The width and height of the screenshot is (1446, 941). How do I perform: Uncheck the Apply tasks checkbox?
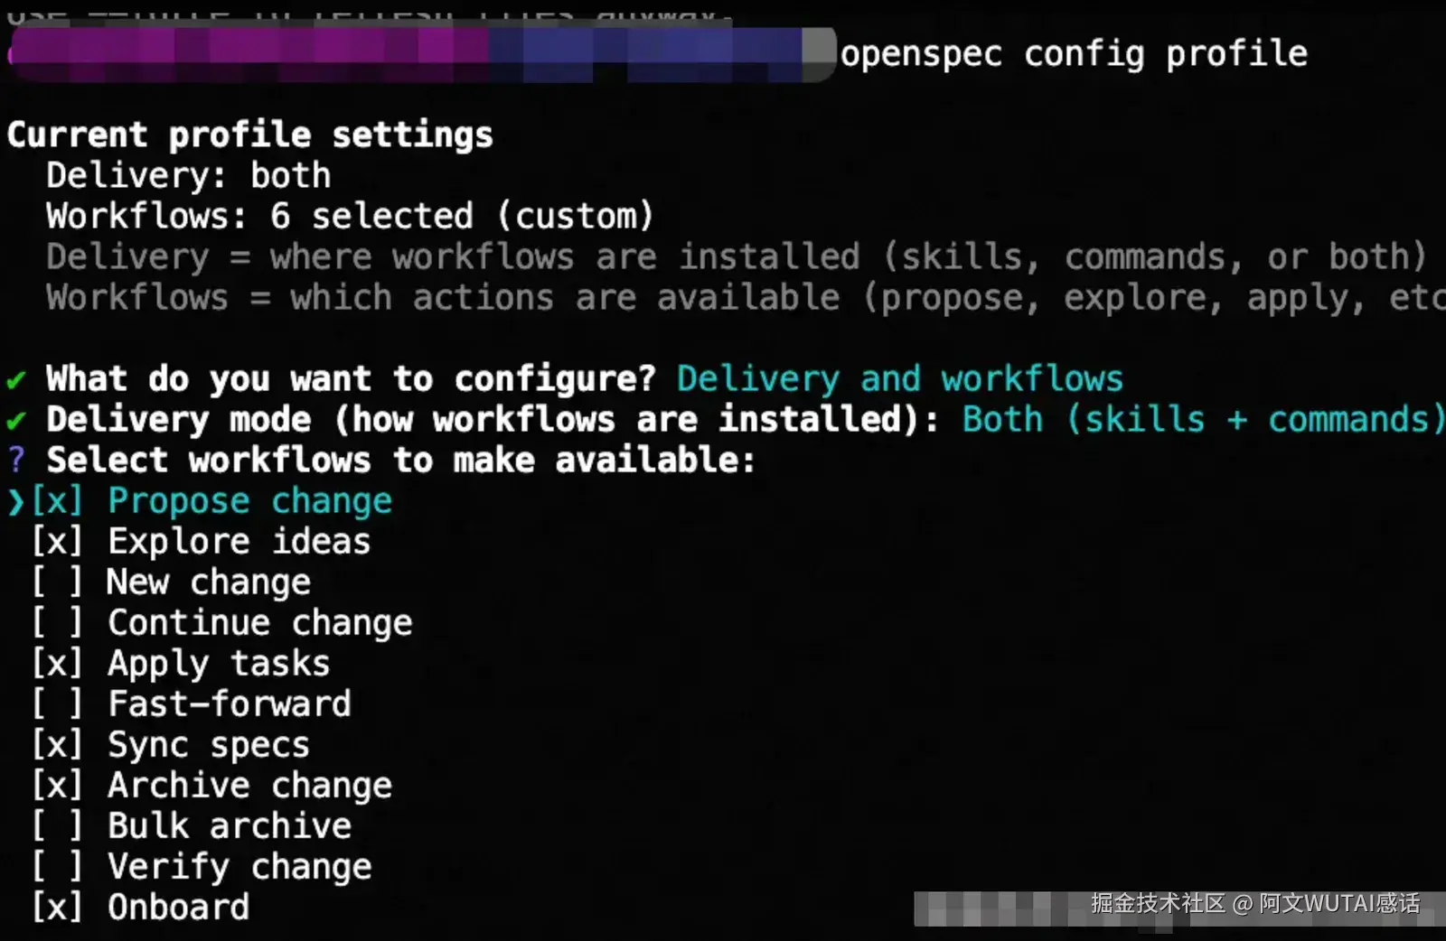click(x=57, y=664)
